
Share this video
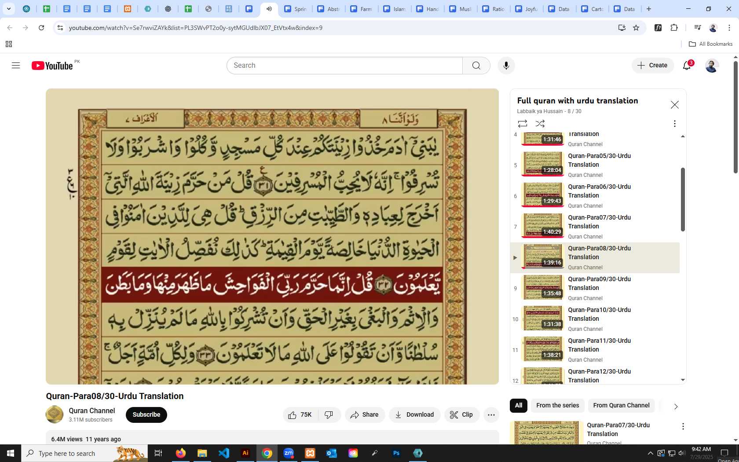point(365,415)
